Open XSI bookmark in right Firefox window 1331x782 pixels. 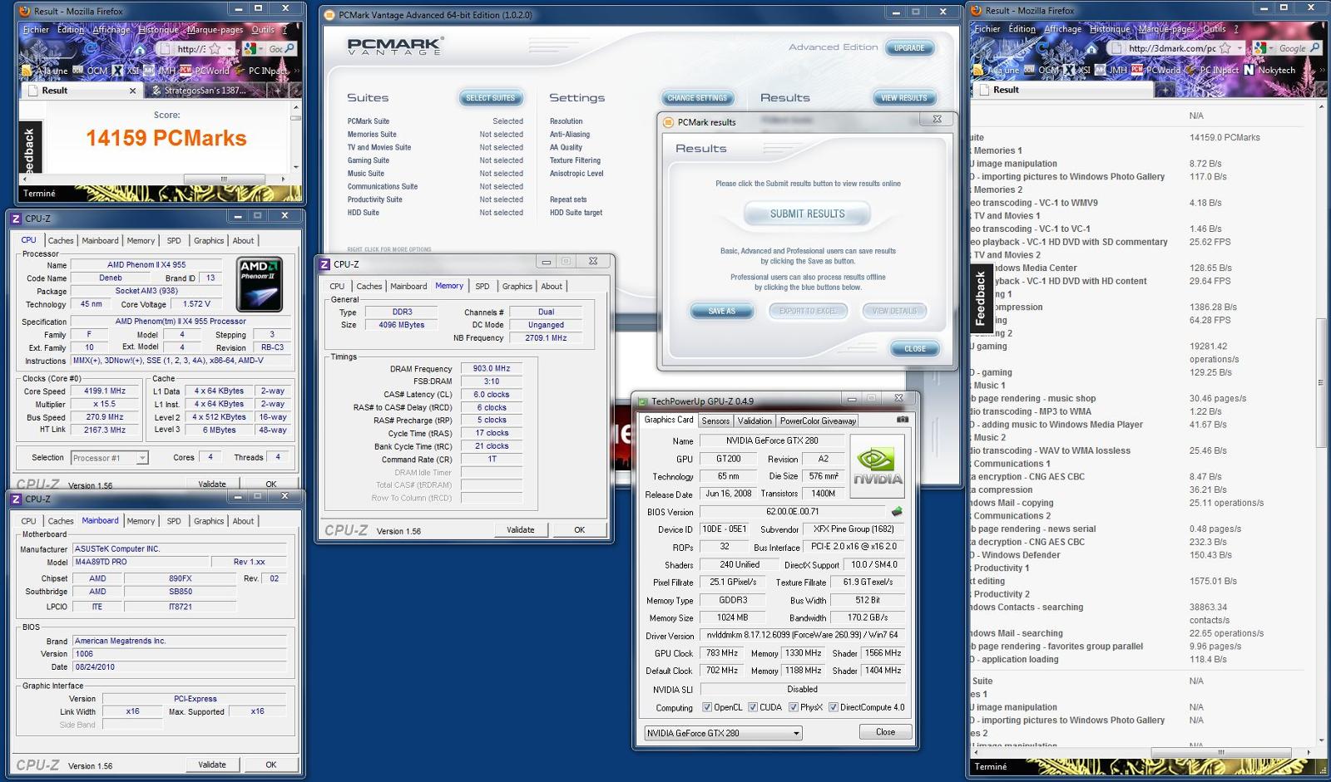pos(1078,70)
